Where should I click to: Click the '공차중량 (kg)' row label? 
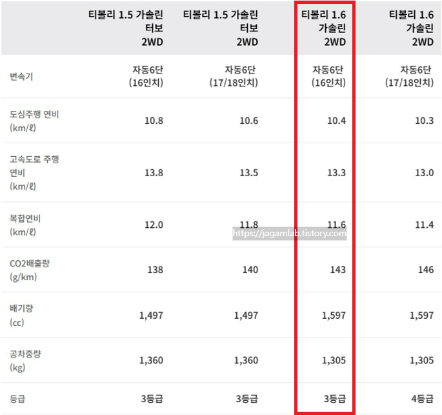[x=25, y=360]
